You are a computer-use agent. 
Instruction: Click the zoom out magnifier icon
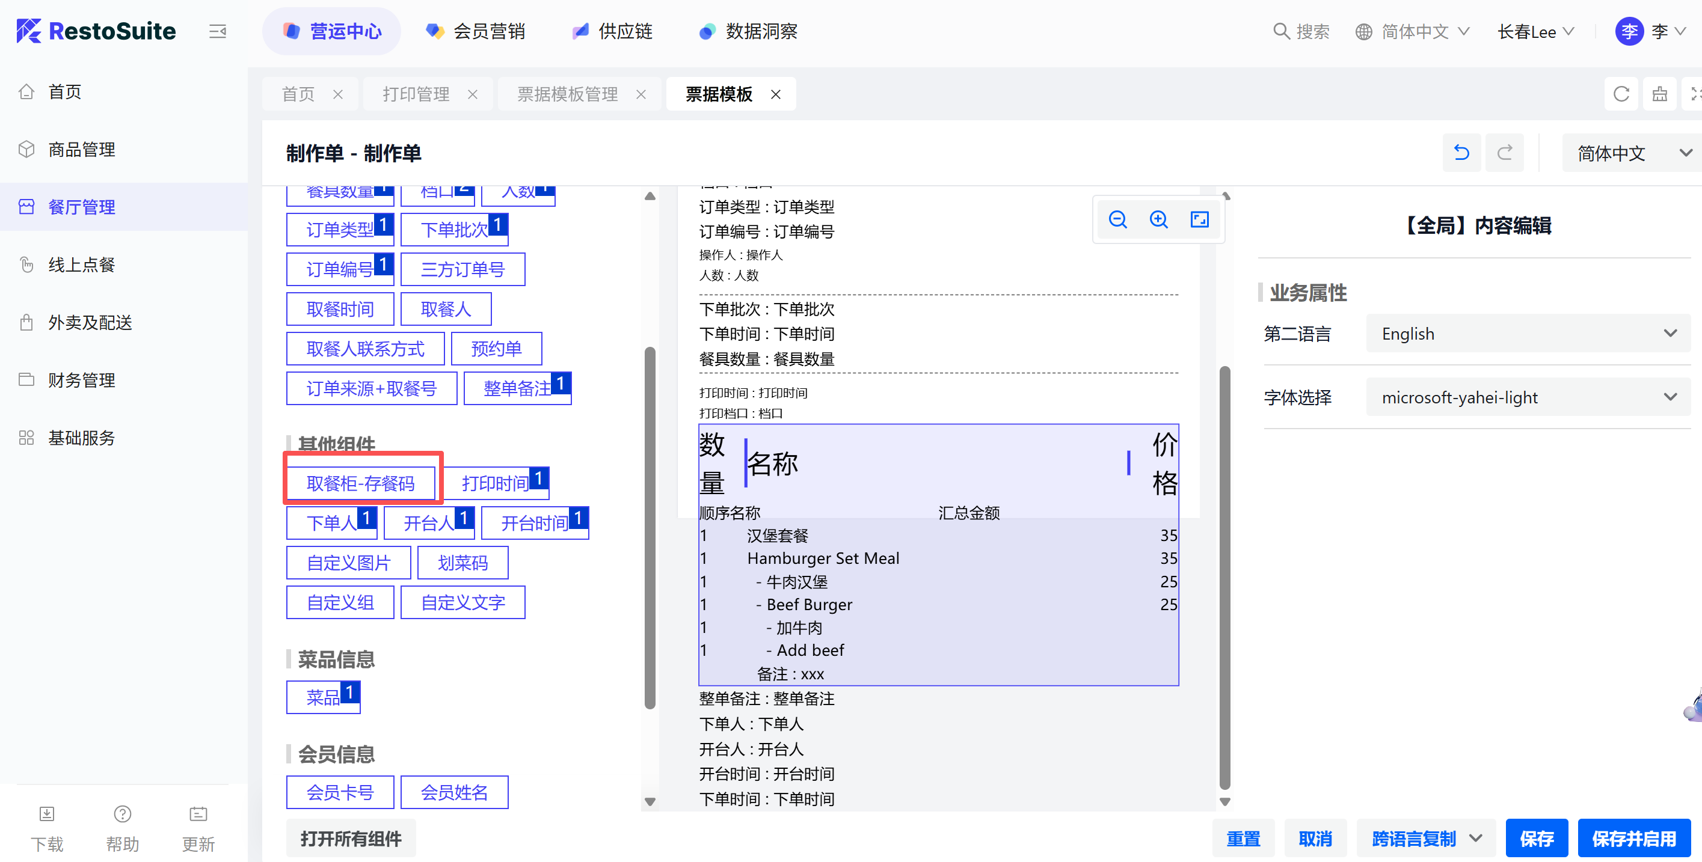coord(1117,219)
